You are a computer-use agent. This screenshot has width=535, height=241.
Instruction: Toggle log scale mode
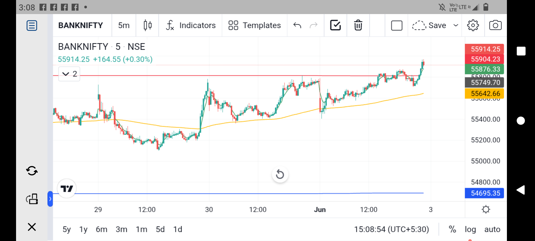470,229
